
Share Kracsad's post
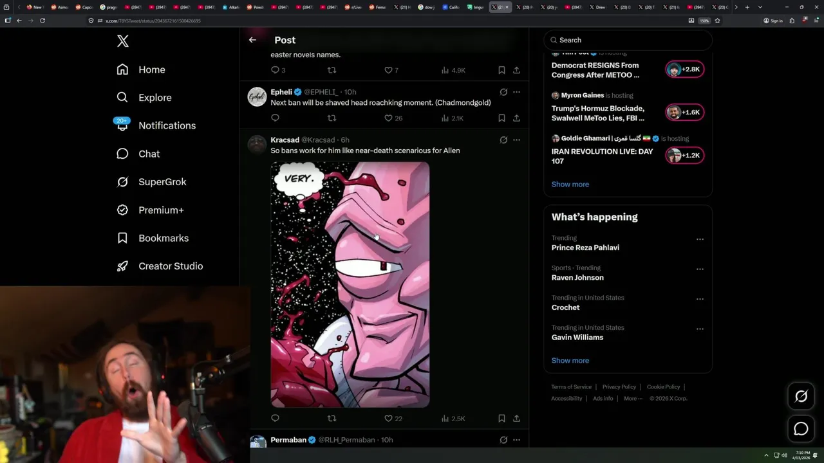516,418
